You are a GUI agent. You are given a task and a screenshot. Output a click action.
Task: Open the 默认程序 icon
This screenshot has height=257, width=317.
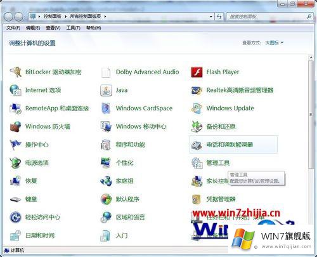click(x=106, y=199)
